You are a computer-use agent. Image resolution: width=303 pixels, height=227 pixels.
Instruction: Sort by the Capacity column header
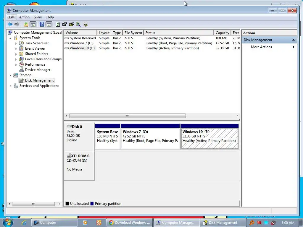point(223,33)
